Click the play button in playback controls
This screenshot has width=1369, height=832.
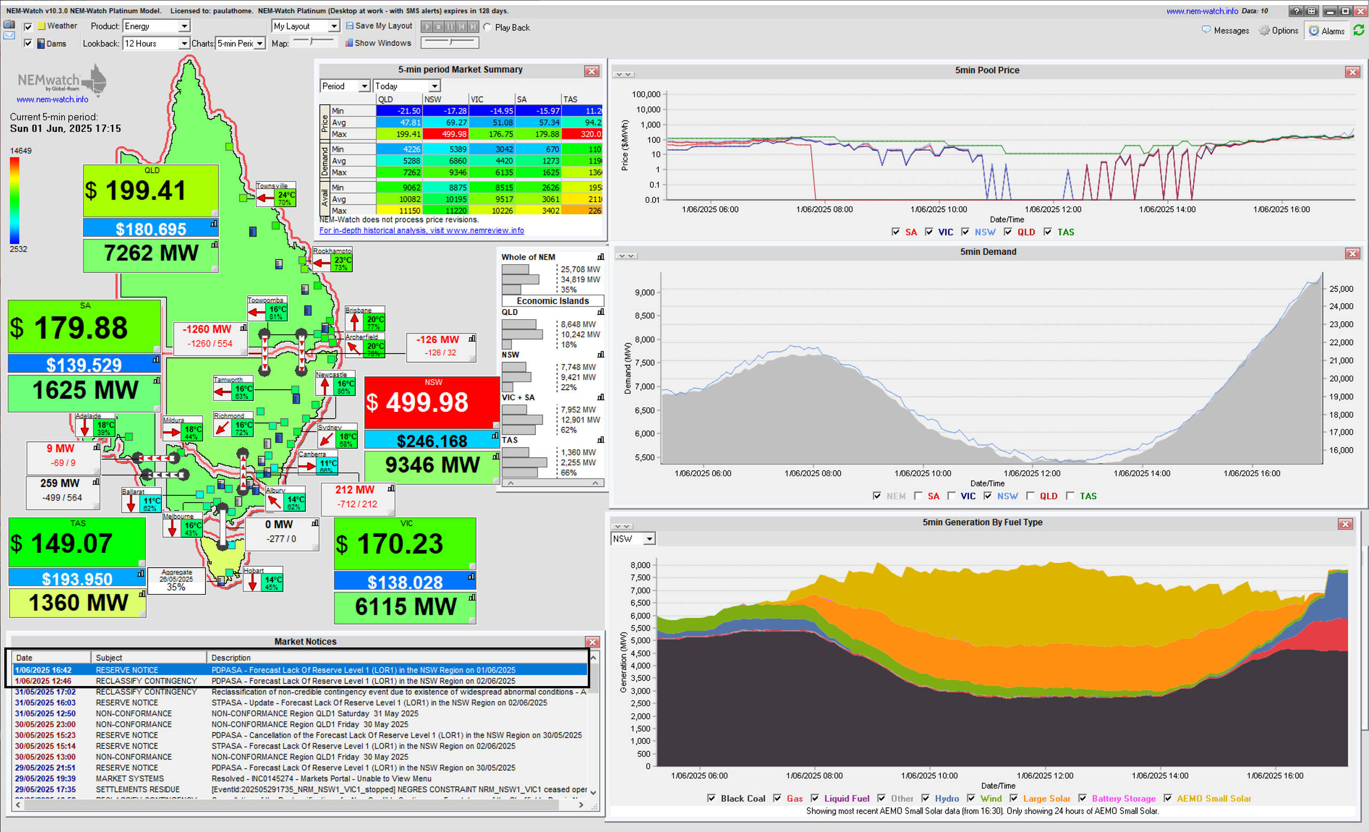coord(427,27)
